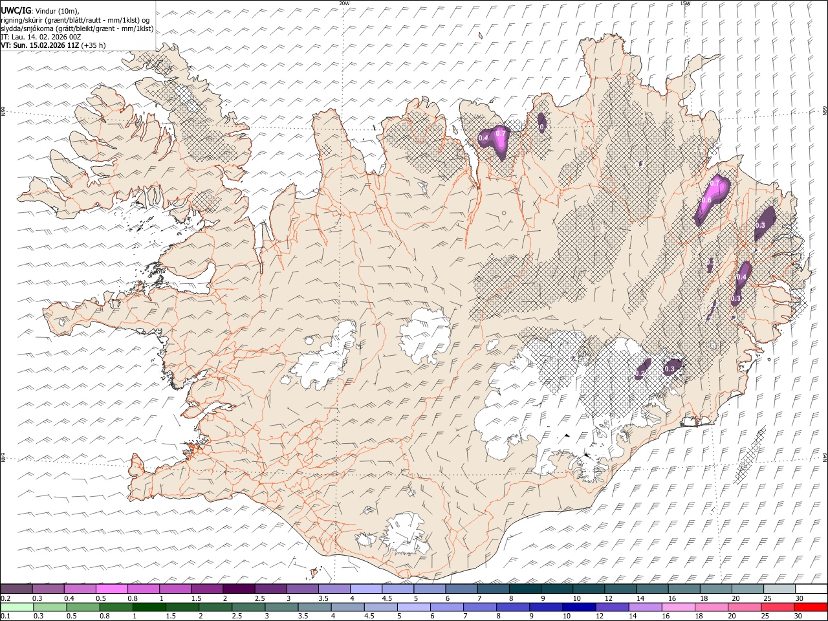Select lower scale swatch between 20 and 25

click(x=744, y=607)
